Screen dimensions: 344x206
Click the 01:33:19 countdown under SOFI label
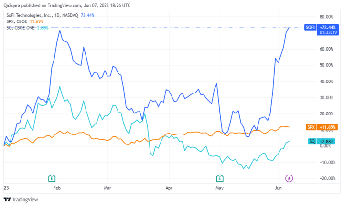[x=328, y=32]
